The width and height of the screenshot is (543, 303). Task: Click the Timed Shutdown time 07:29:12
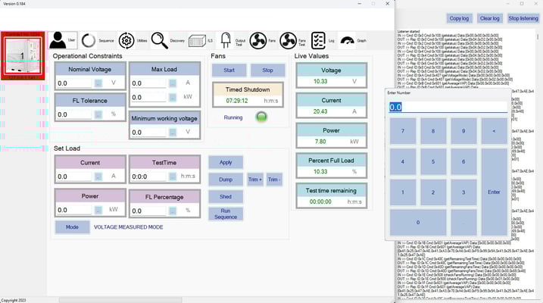coord(237,101)
